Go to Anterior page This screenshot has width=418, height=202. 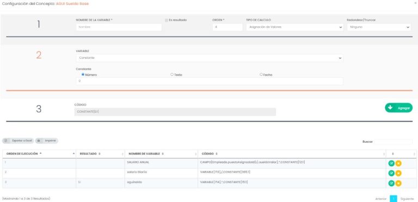click(x=380, y=199)
